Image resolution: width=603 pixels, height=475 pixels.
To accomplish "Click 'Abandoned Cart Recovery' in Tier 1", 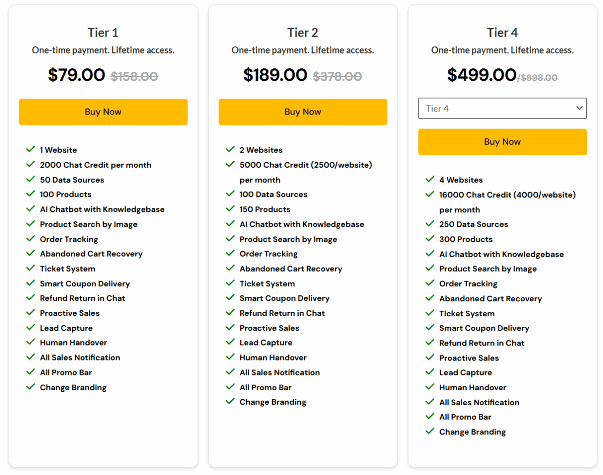I will tap(91, 254).
